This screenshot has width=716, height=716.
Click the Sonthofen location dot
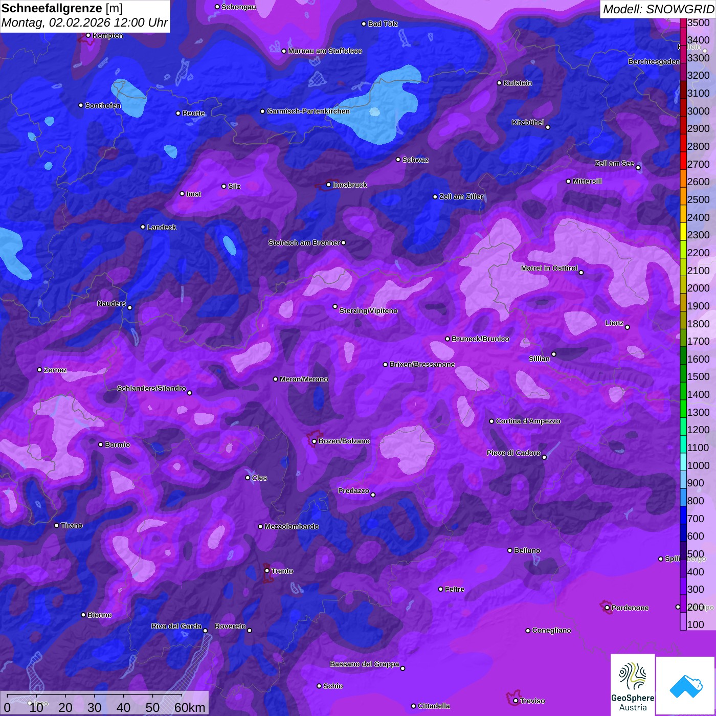[x=81, y=105]
